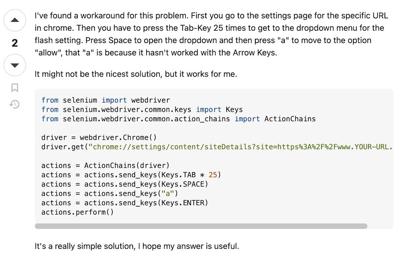Click Keys.ENTER in the code block

[184, 203]
